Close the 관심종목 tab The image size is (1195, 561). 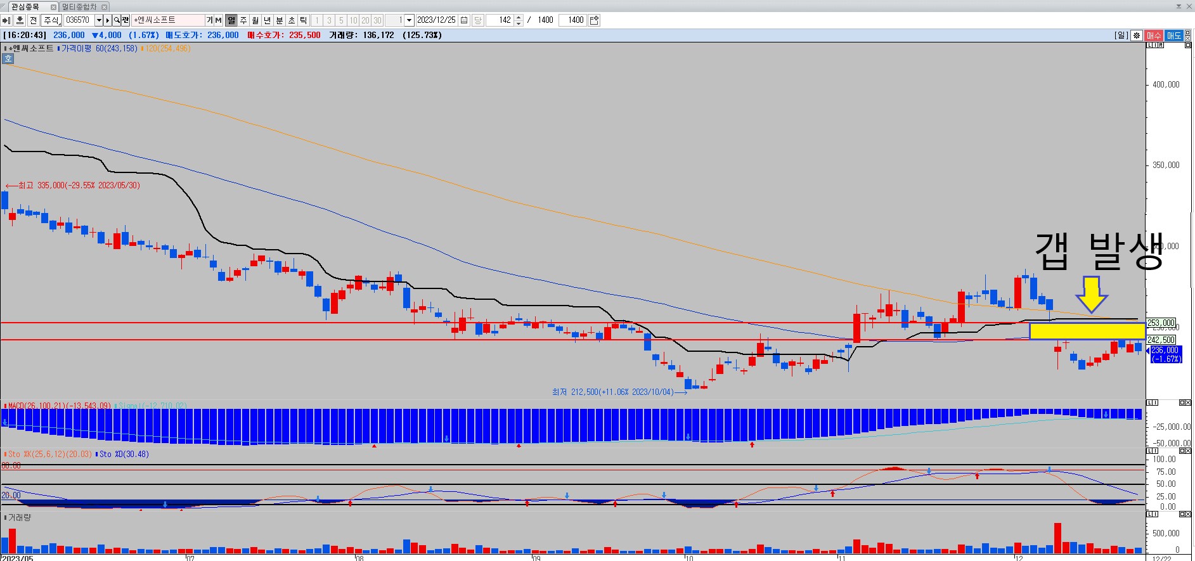(x=53, y=7)
